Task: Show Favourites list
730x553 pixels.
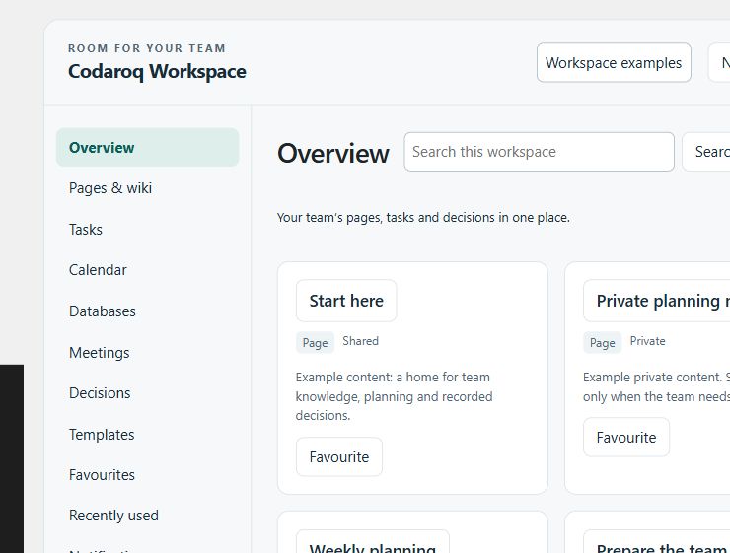Action: 148,475
